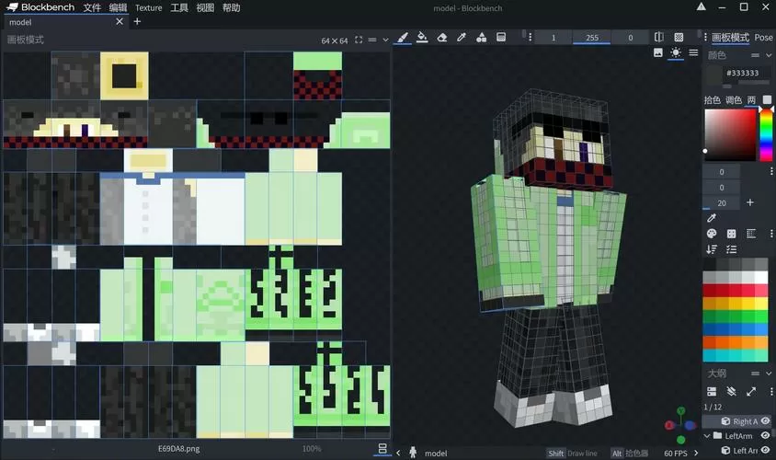Click the diagonal arrows icon in outliner
This screenshot has width=776, height=460.
[x=751, y=392]
